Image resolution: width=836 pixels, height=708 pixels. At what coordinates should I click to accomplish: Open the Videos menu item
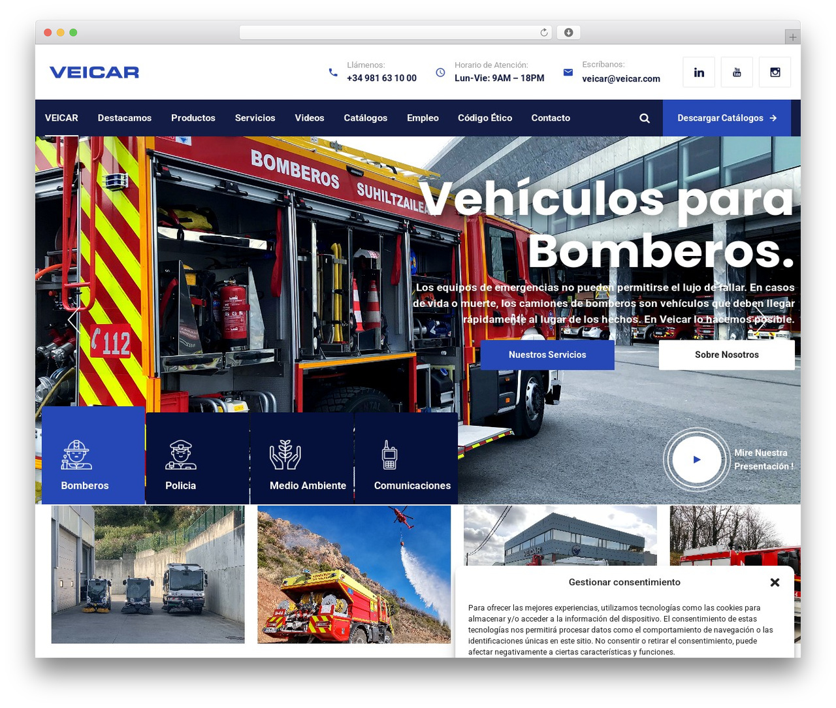[x=310, y=118]
